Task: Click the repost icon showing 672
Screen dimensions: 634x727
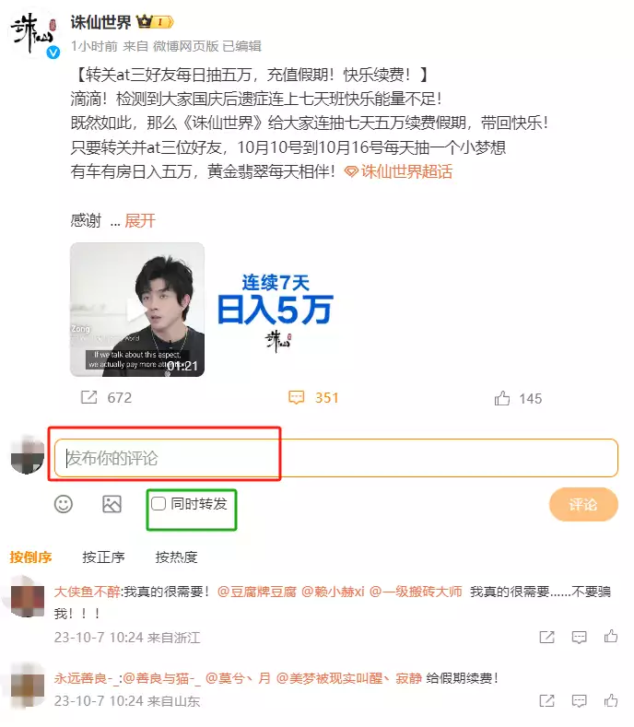Action: (89, 397)
